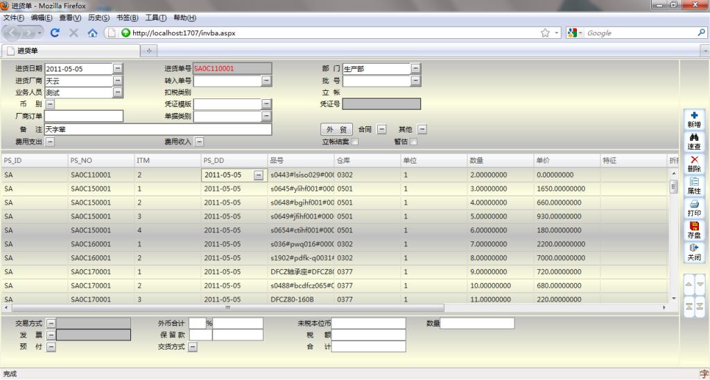This screenshot has height=380, width=710.
Task: Open the 编辑(E) menu
Action: [42, 17]
